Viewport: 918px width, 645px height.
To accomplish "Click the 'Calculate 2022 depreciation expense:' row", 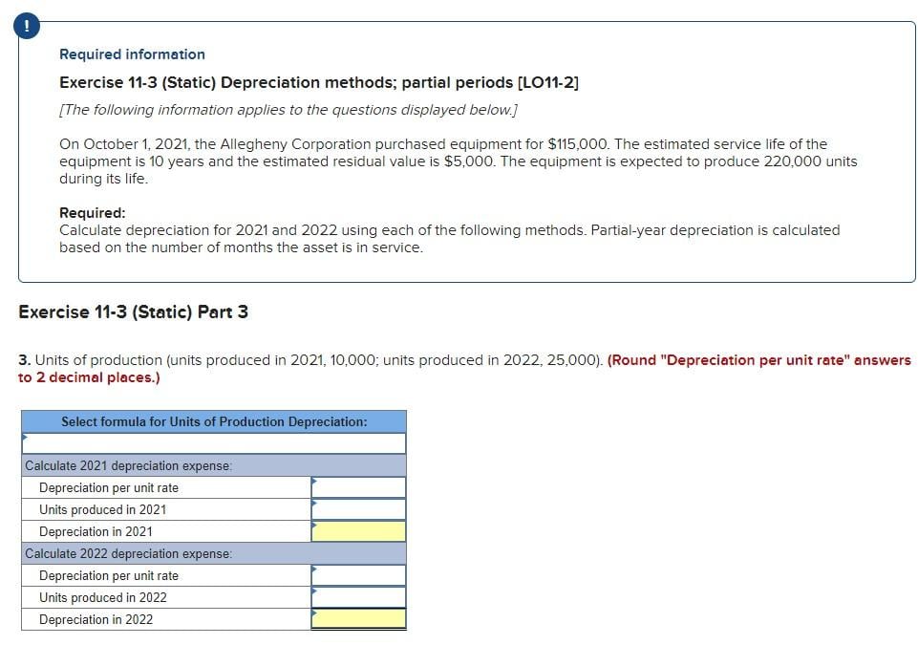I will [x=214, y=553].
